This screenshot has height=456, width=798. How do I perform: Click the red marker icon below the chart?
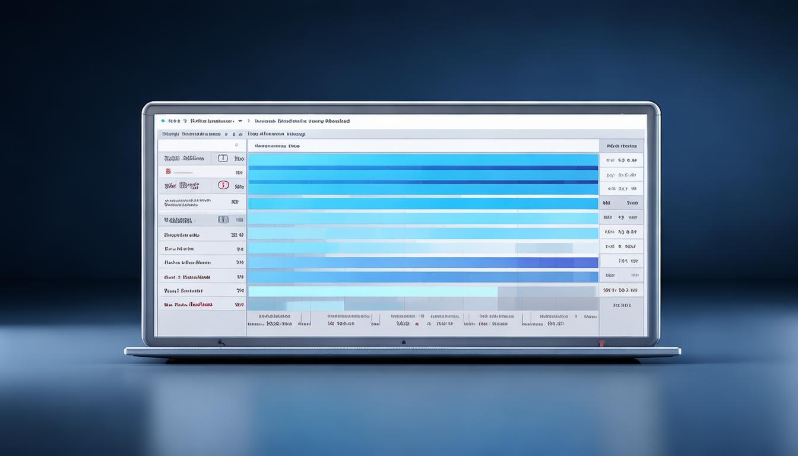click(417, 324)
